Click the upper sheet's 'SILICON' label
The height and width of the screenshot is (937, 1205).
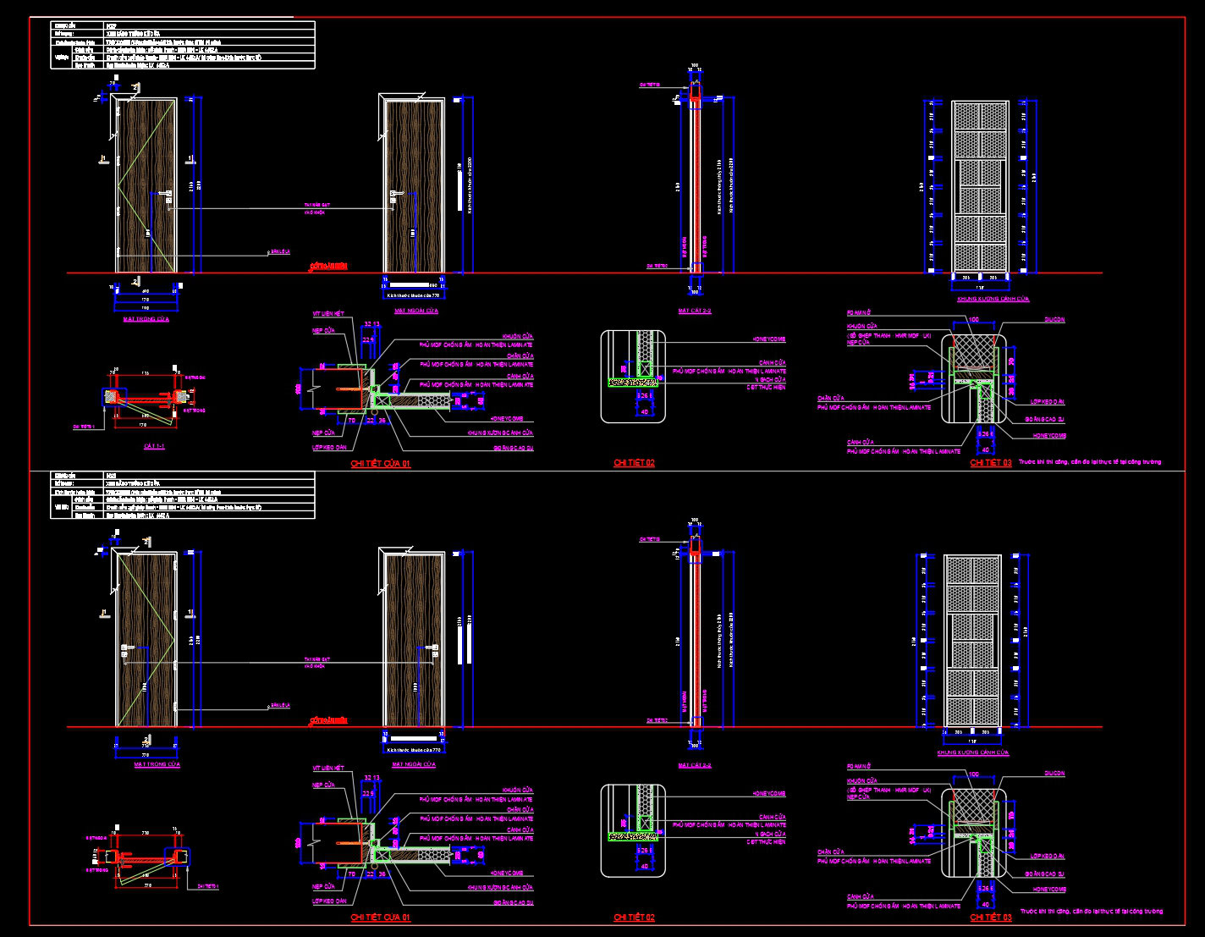point(1054,320)
